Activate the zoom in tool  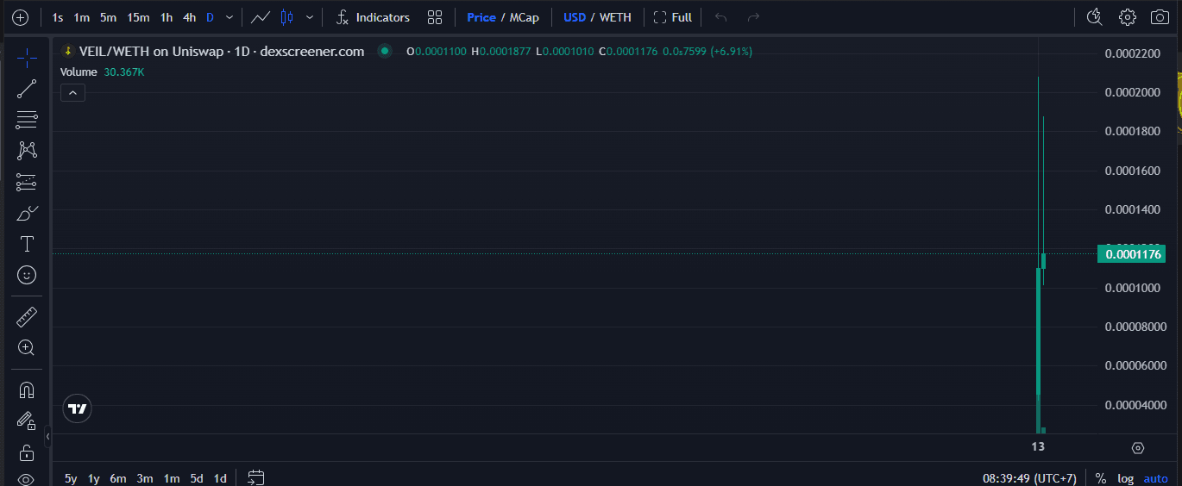[x=27, y=347]
